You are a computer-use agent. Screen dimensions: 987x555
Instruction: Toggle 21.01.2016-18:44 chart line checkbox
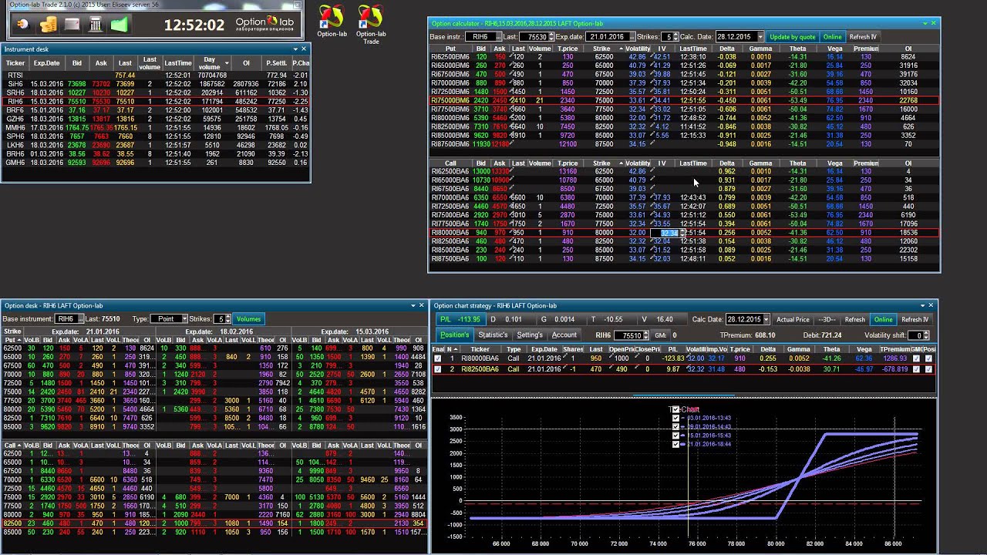[676, 444]
